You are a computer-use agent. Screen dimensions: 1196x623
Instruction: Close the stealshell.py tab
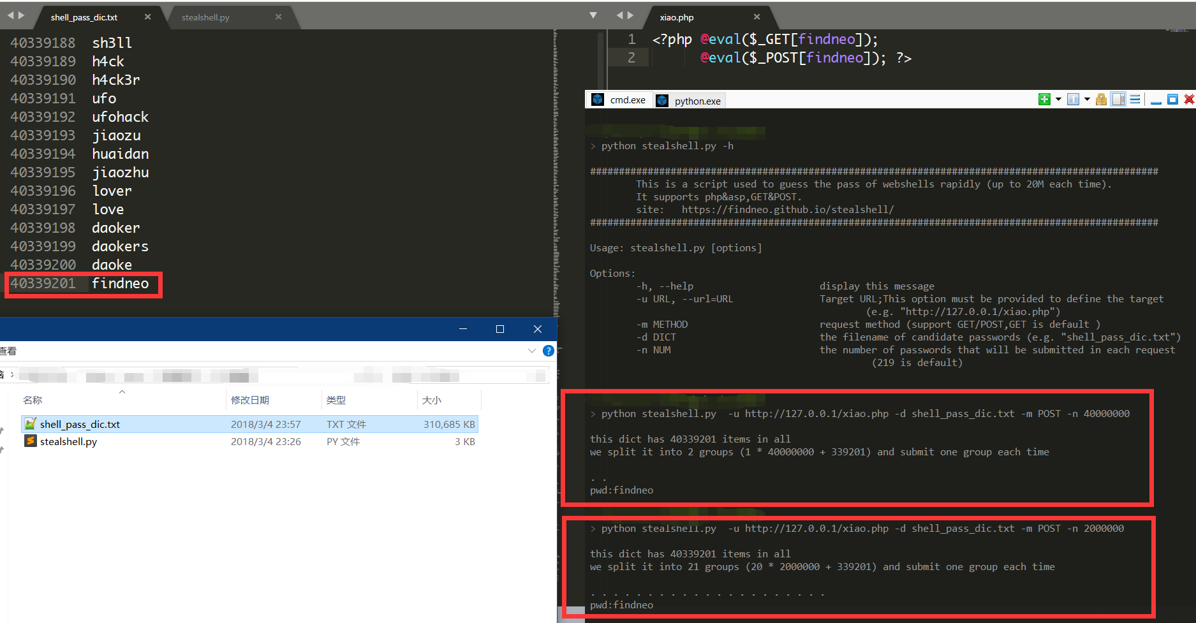pos(279,17)
